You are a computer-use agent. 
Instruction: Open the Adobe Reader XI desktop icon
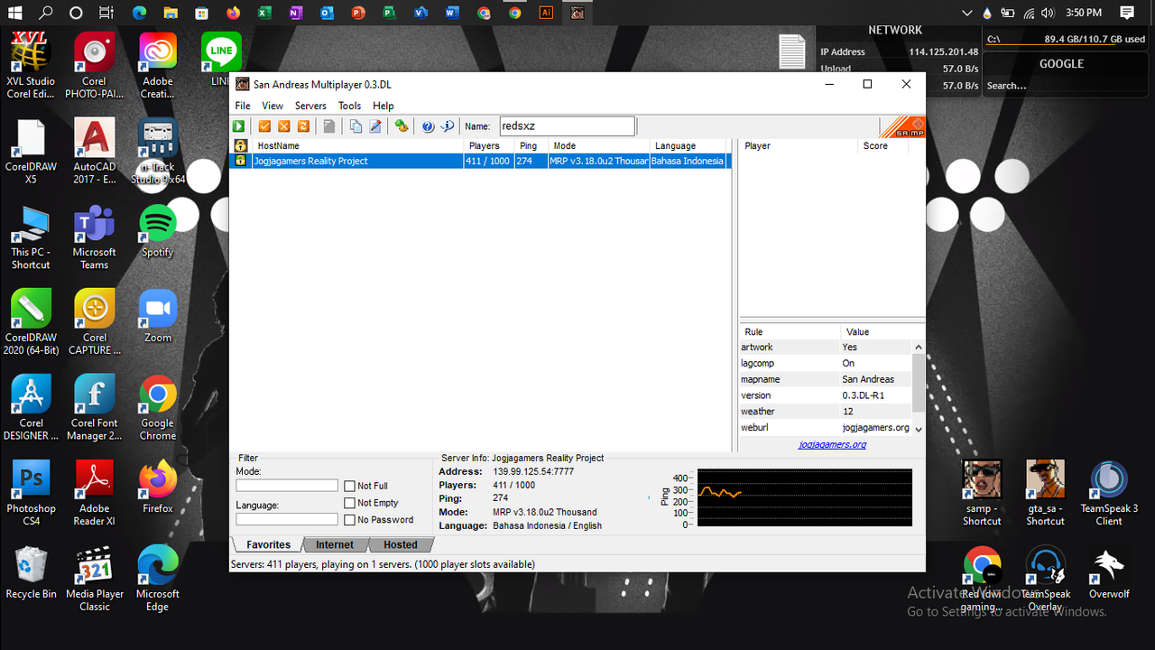[95, 493]
